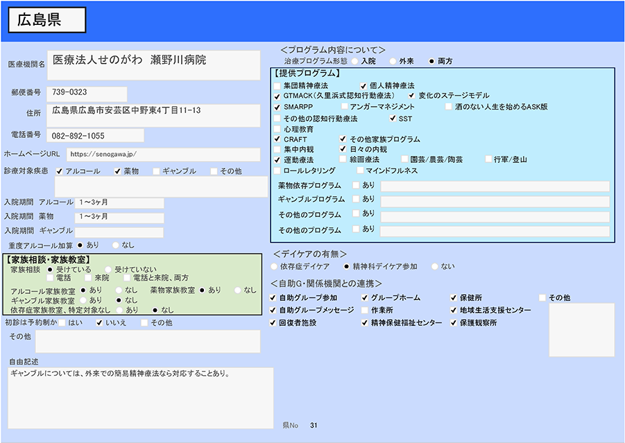
Task: Check the 集団精神療法 program checkbox
Action: tap(277, 85)
